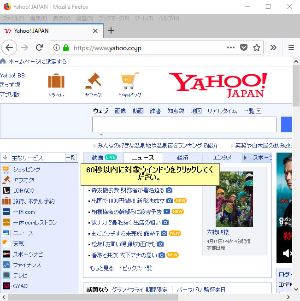
Task: Open テレビ in the sidebar
Action: click(x=20, y=276)
